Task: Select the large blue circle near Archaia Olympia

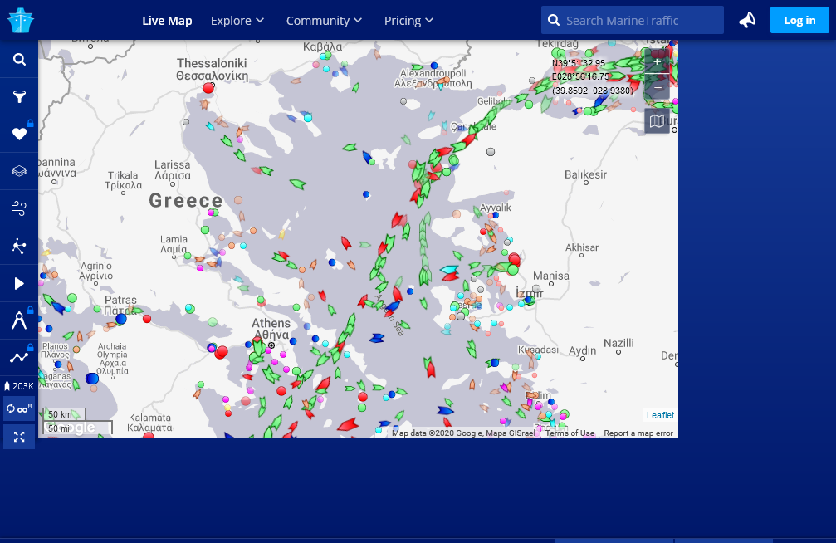Action: (x=92, y=378)
